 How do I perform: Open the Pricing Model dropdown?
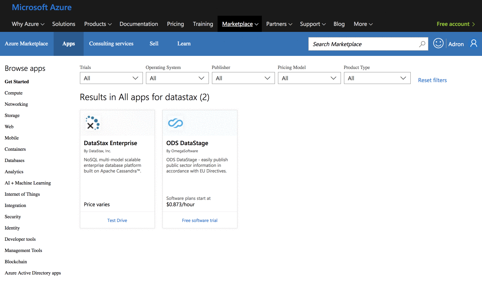tap(309, 78)
